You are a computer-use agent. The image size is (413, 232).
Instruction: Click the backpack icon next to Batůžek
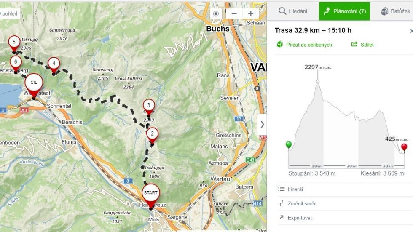(x=384, y=11)
